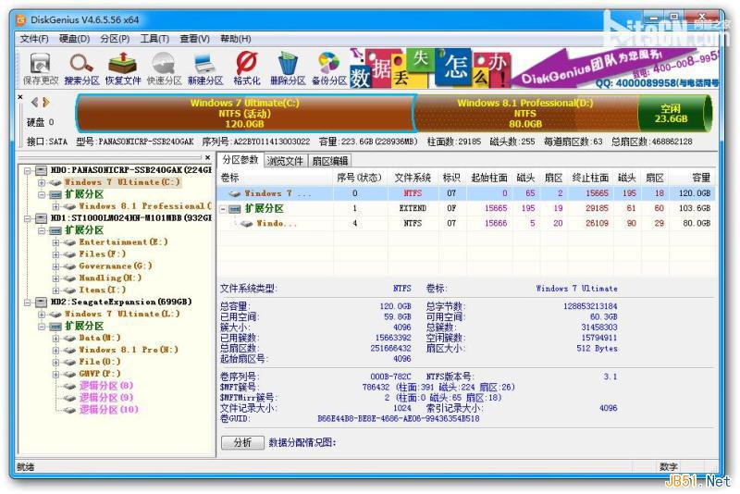This screenshot has height=494, width=740.
Task: Select File (O:) in disk tree
Action: click(x=99, y=362)
